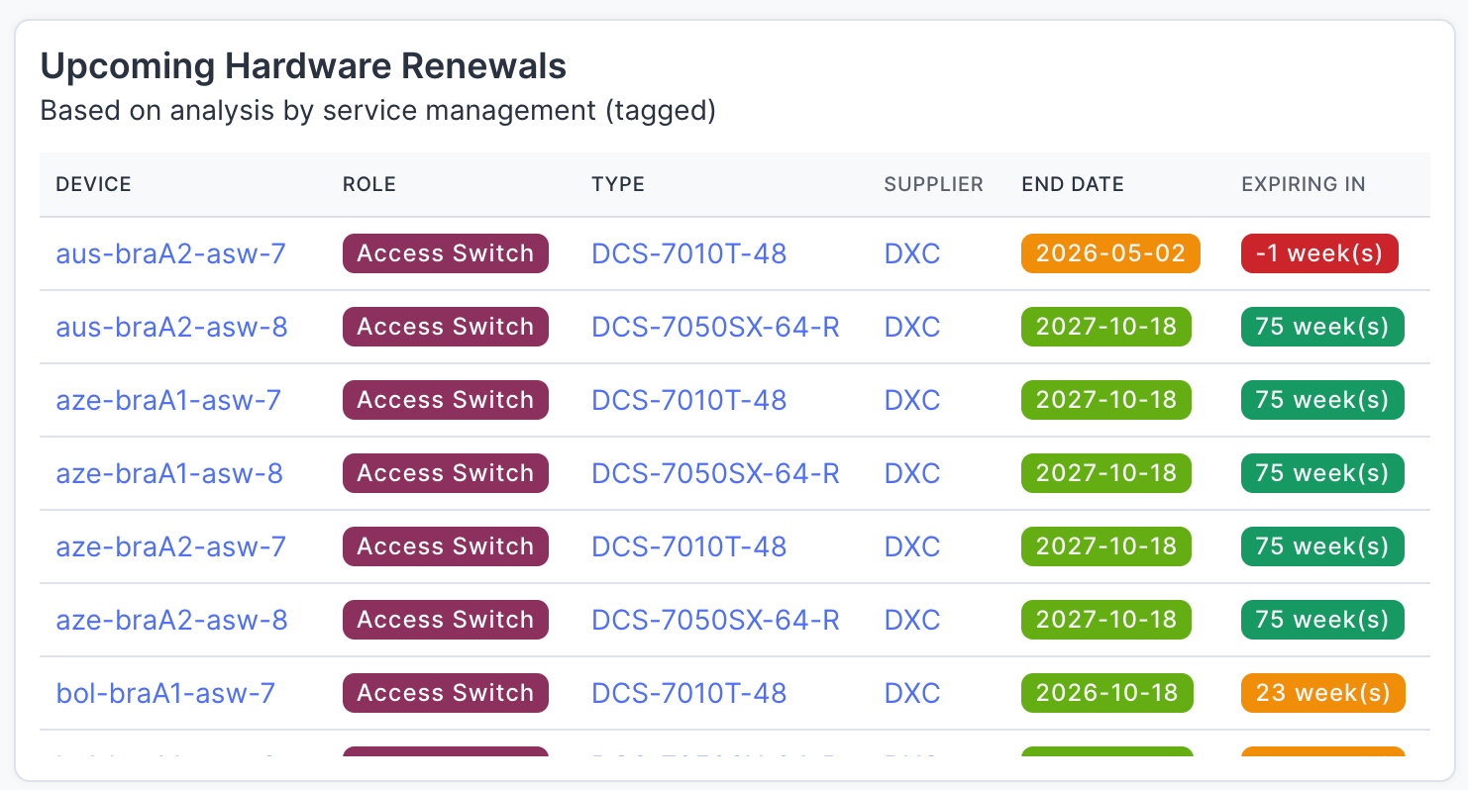Click 2027-10-18 end date for aze-braA1-asw-7

[x=1106, y=400]
